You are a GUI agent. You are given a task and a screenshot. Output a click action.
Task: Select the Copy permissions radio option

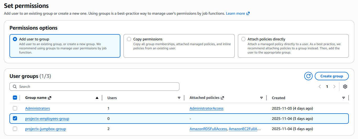point(129,39)
